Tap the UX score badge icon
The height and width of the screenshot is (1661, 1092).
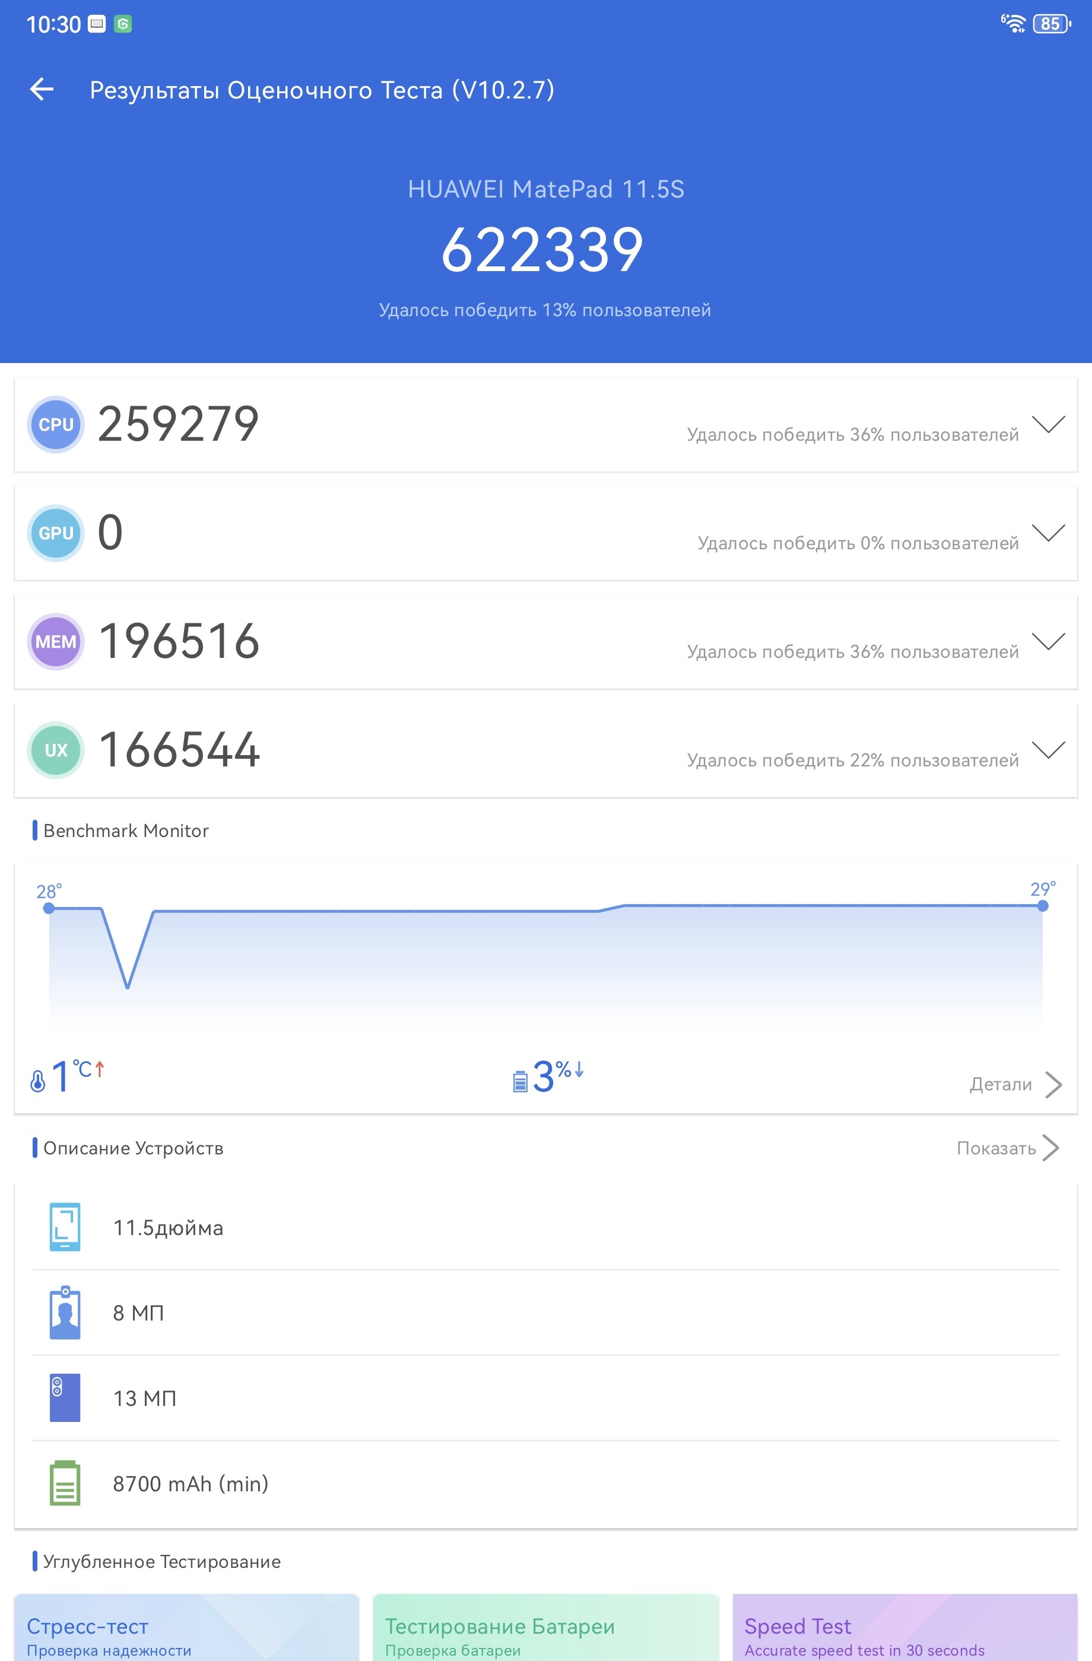pyautogui.click(x=56, y=750)
